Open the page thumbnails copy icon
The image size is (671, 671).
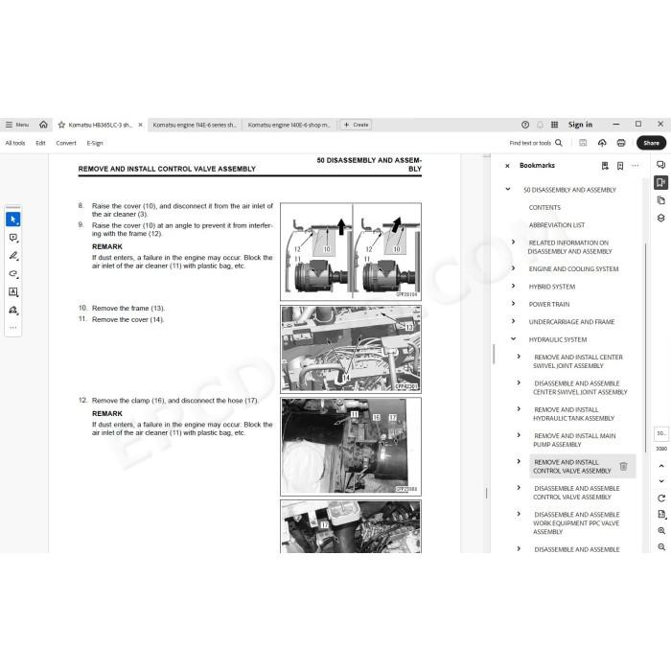pyautogui.click(x=660, y=200)
